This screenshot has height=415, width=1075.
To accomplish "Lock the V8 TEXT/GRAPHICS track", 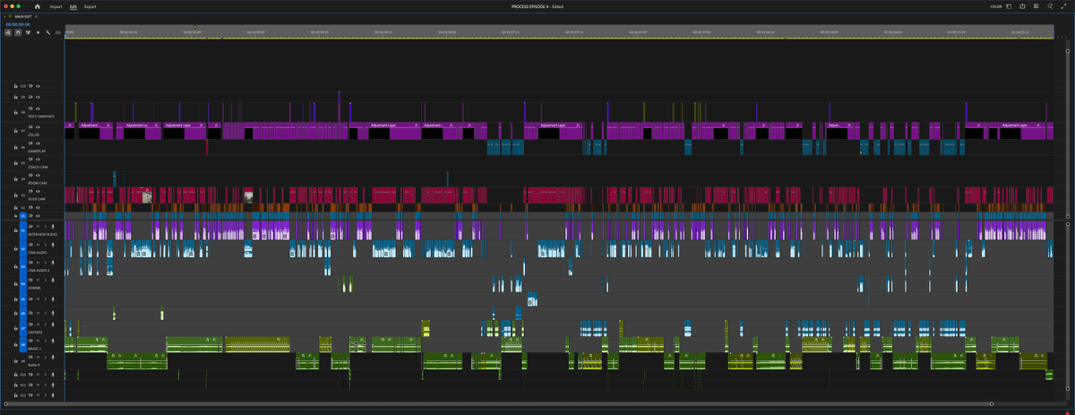I will 15,112.
